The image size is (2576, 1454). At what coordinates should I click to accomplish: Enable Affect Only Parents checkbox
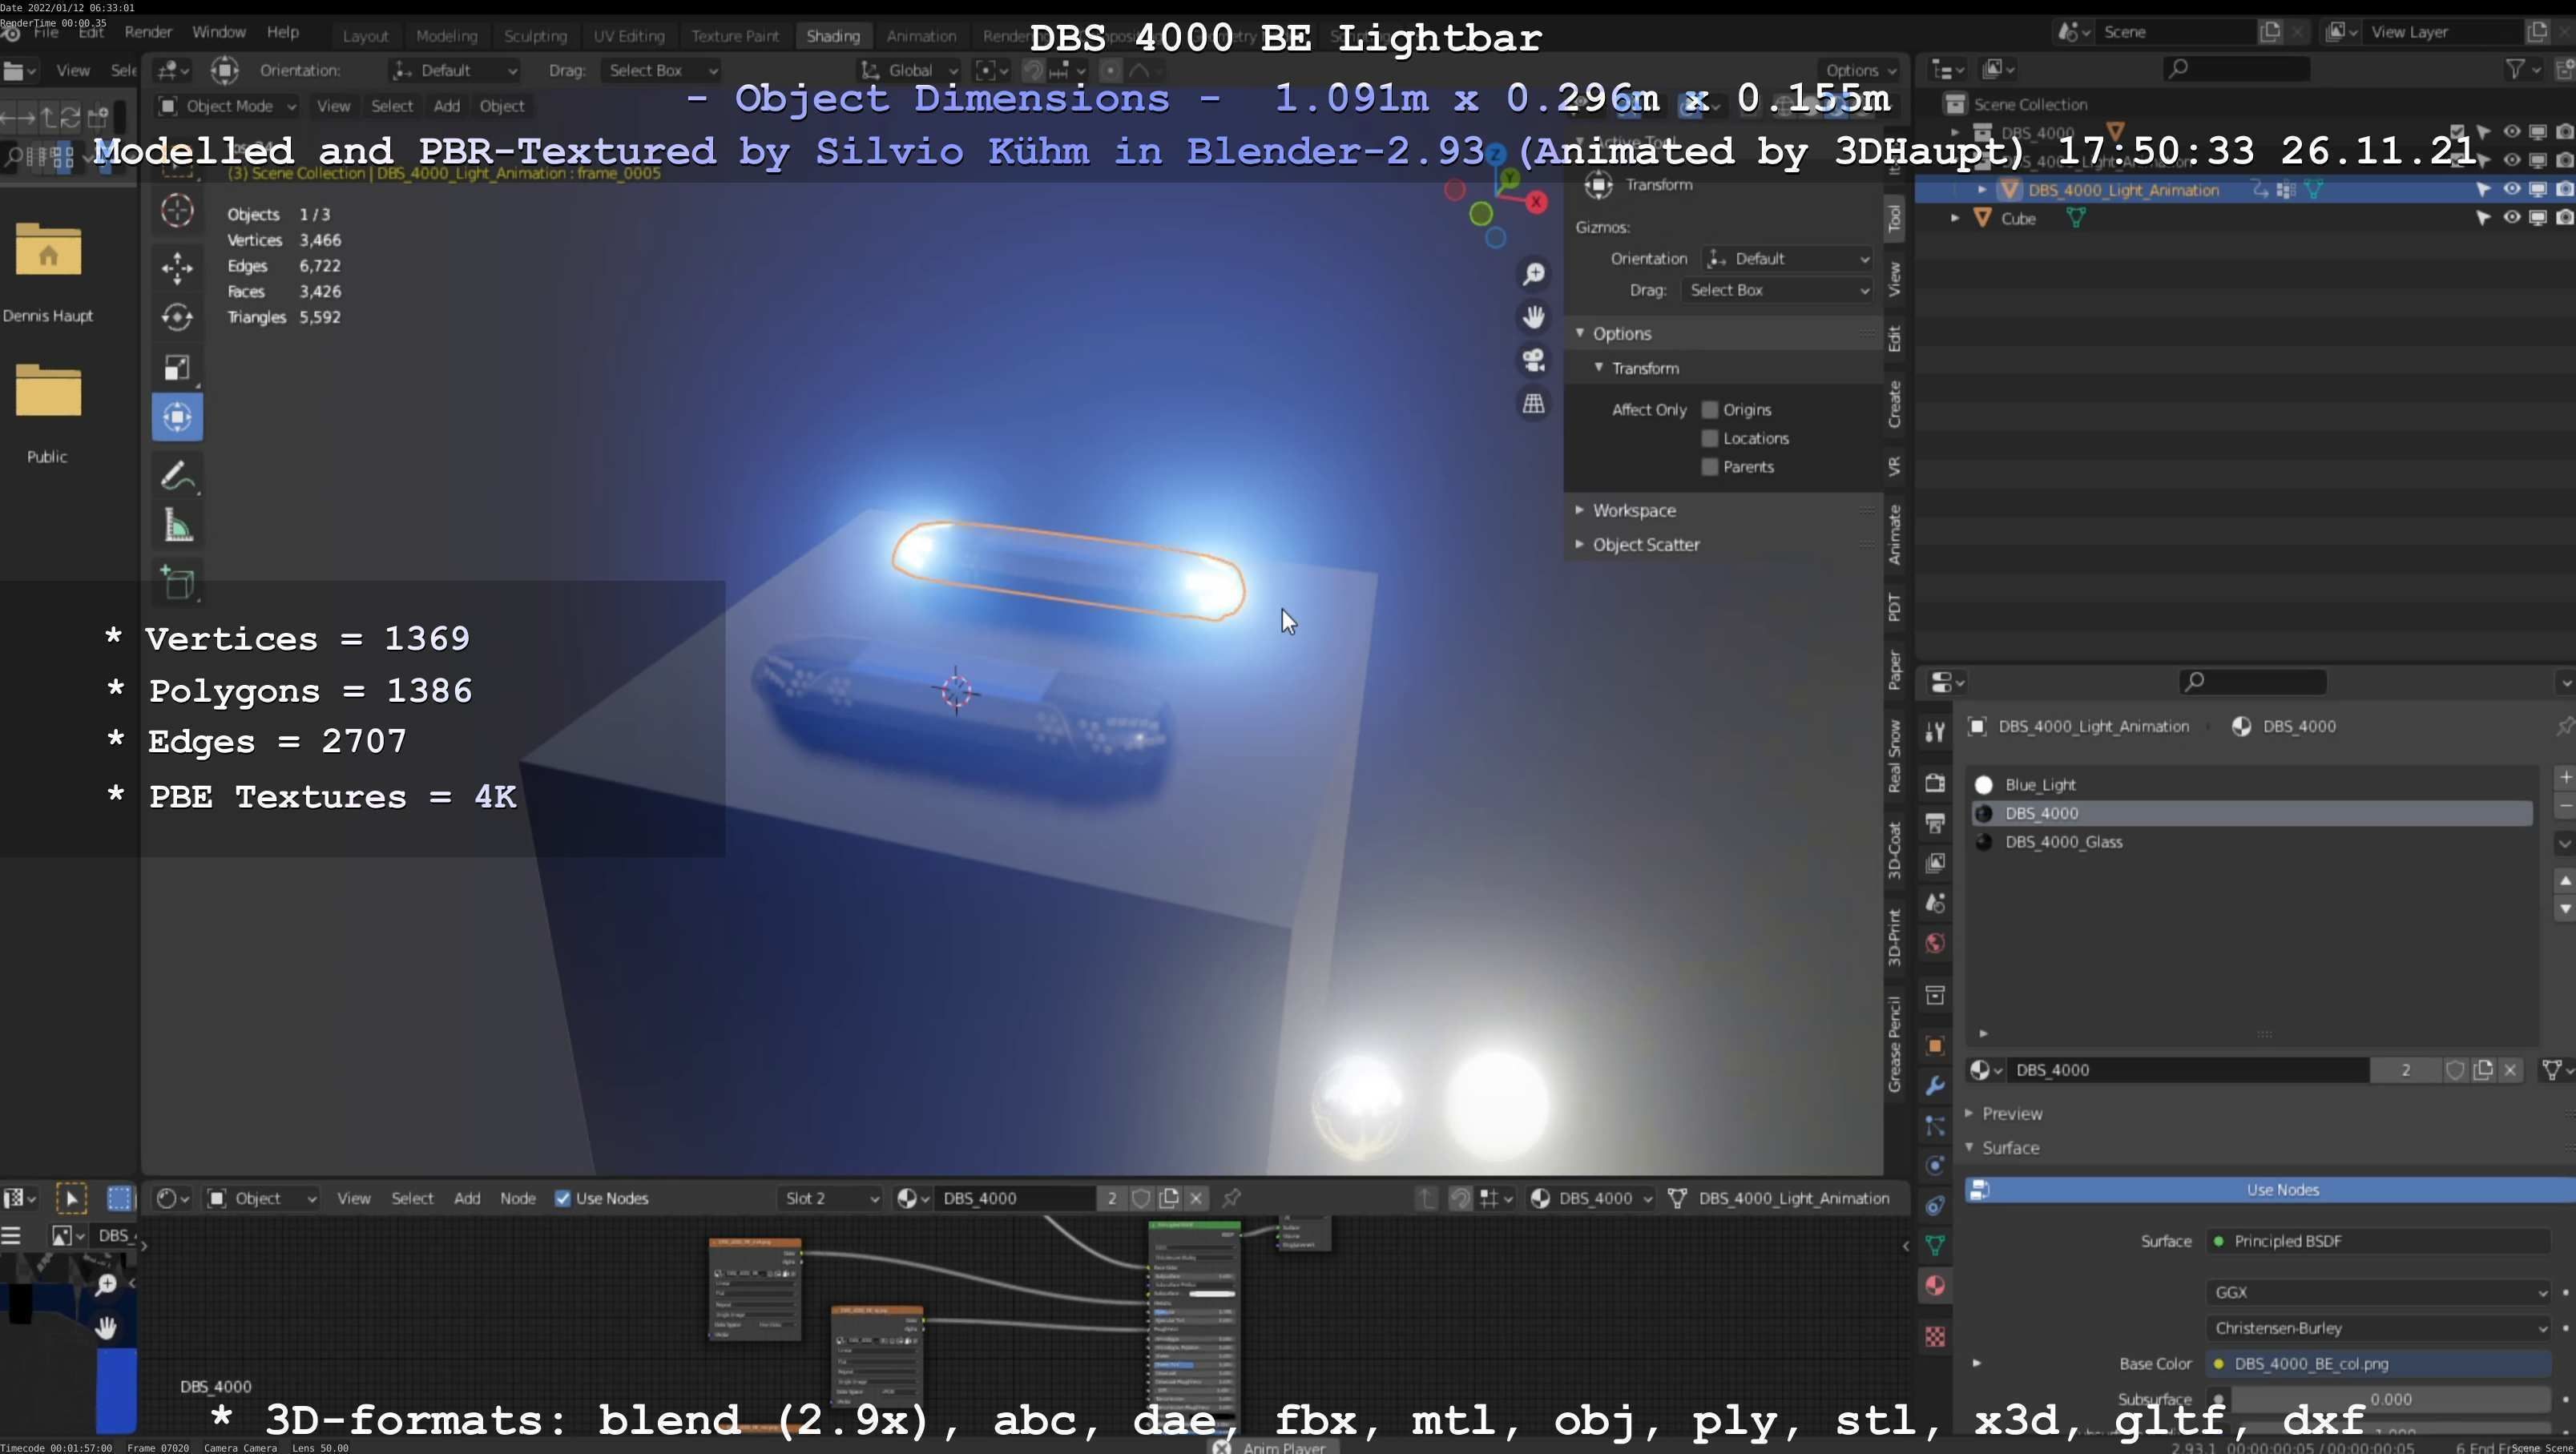coord(1710,467)
